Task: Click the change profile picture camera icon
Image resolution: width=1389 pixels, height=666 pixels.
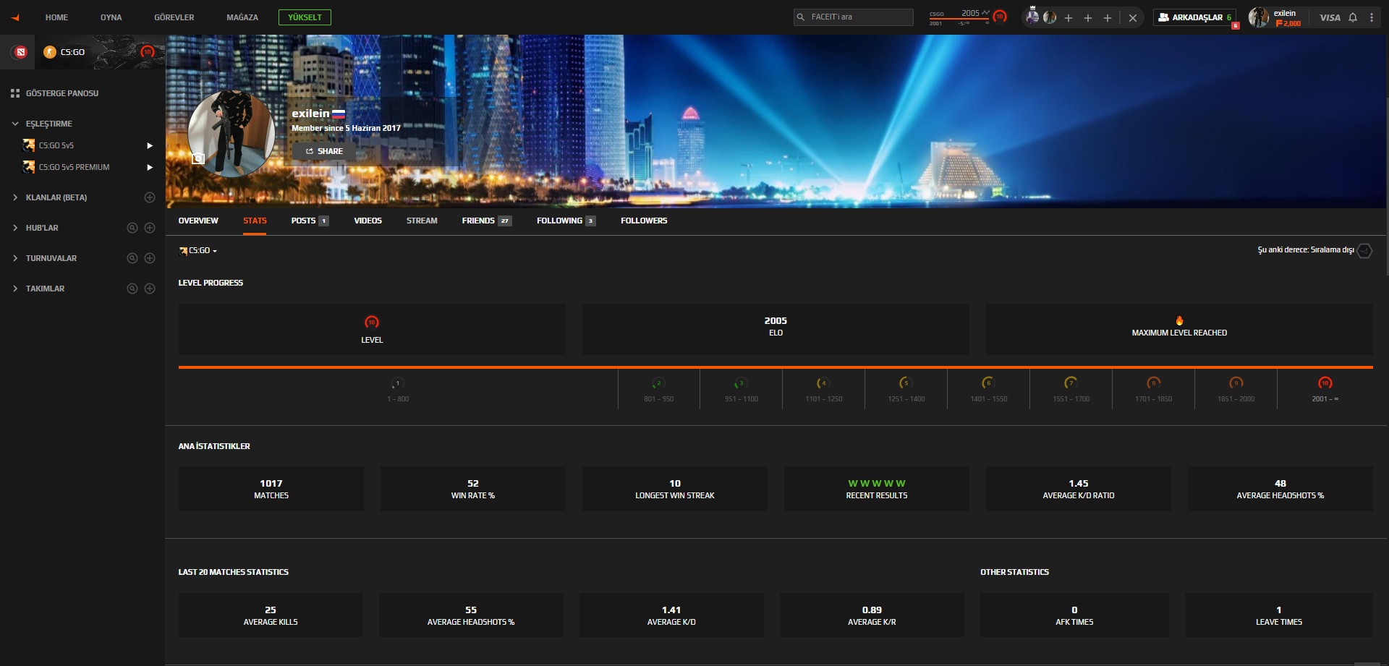Action: (197, 158)
